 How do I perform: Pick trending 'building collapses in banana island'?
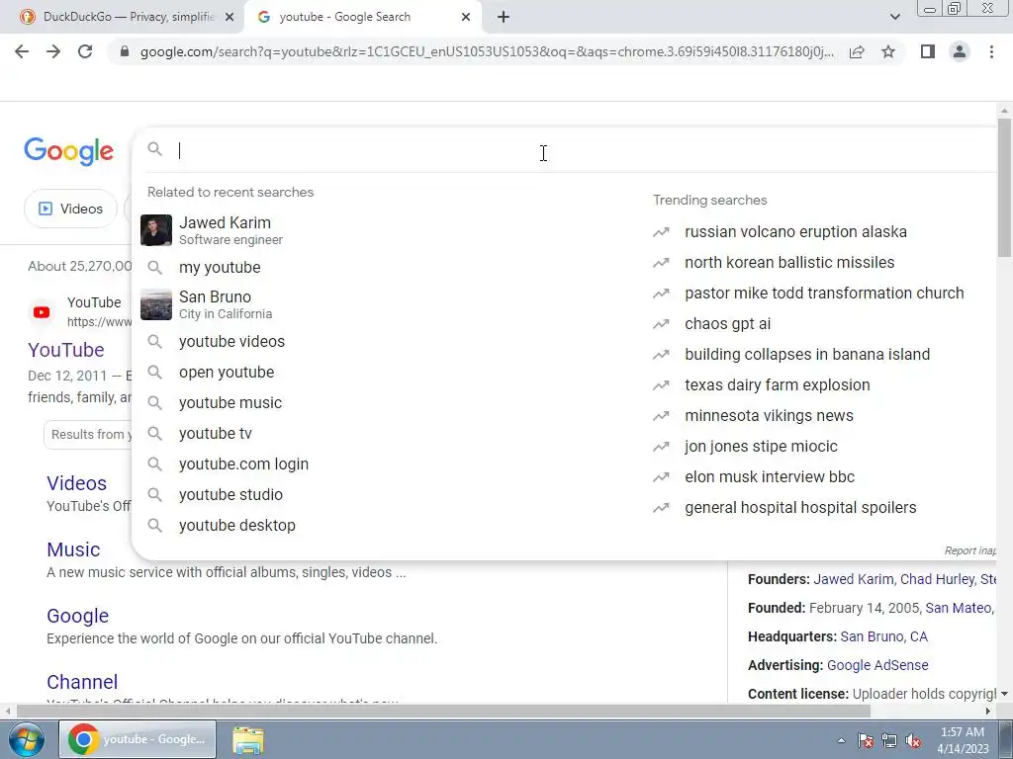coord(807,355)
